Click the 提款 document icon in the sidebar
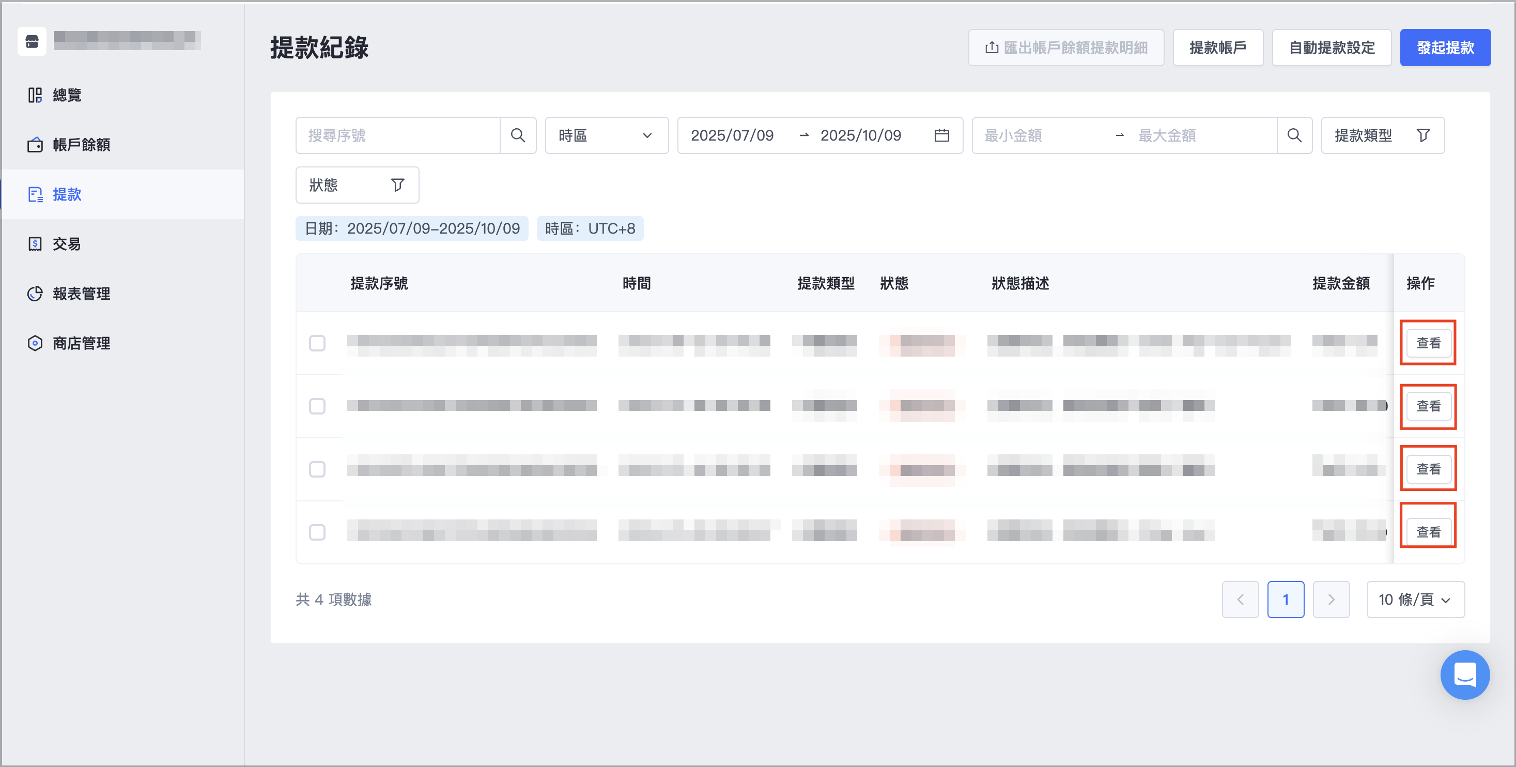Screen dimensions: 1516x767 [35, 194]
